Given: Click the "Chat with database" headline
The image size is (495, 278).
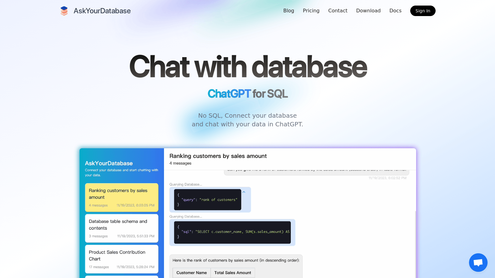Looking at the screenshot, I should 248,67.
